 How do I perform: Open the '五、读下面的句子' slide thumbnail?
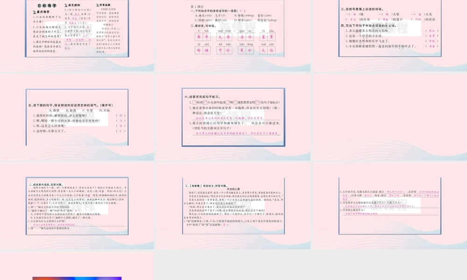point(77,117)
